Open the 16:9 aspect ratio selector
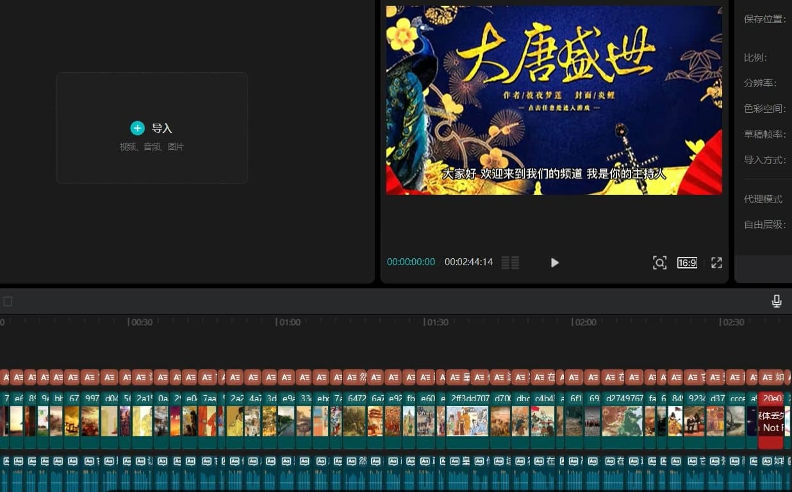The height and width of the screenshot is (492, 792). tap(687, 263)
